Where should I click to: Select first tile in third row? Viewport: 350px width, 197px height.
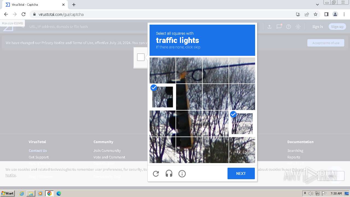point(162,123)
